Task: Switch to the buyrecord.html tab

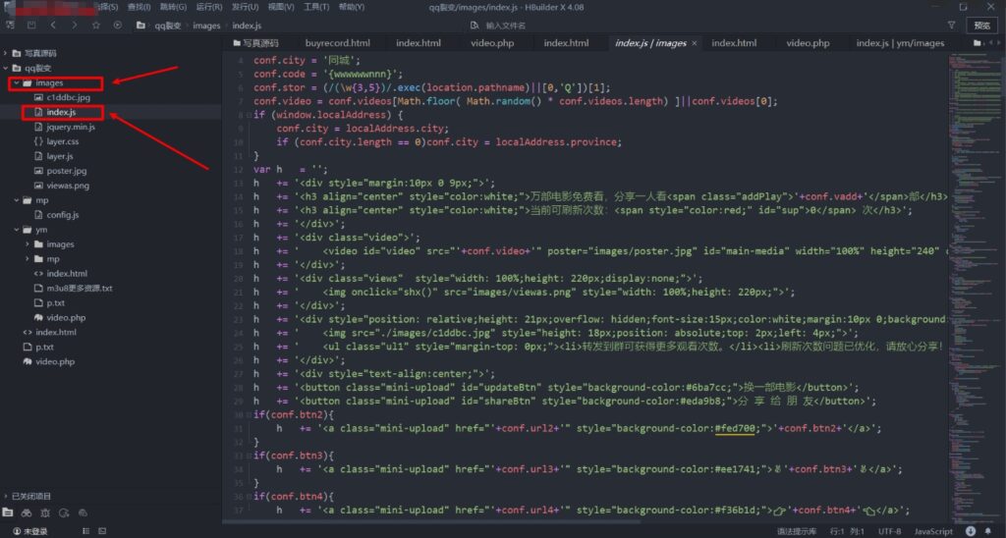Action: tap(338, 43)
